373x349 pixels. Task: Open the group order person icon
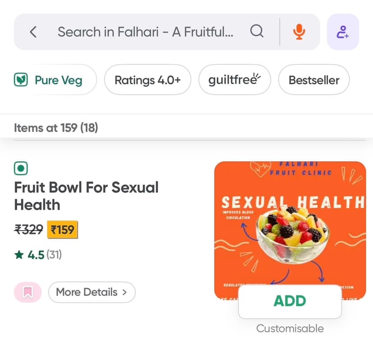[343, 32]
